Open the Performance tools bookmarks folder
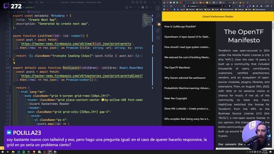The height and width of the screenshot is (154, 274). click(x=226, y=9)
